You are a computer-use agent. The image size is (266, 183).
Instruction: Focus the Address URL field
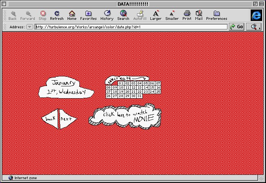coord(131,27)
